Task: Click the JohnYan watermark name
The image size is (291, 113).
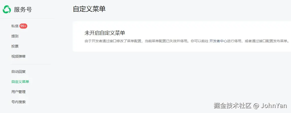Action: coord(274,106)
